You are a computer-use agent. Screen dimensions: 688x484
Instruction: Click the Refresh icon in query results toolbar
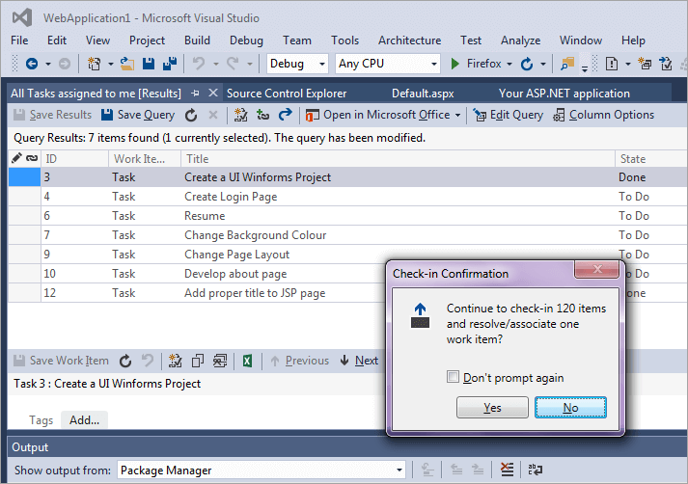[191, 116]
